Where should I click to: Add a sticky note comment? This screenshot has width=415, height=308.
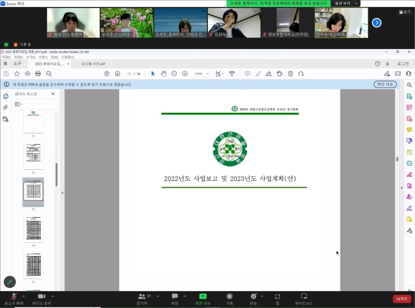point(248,74)
